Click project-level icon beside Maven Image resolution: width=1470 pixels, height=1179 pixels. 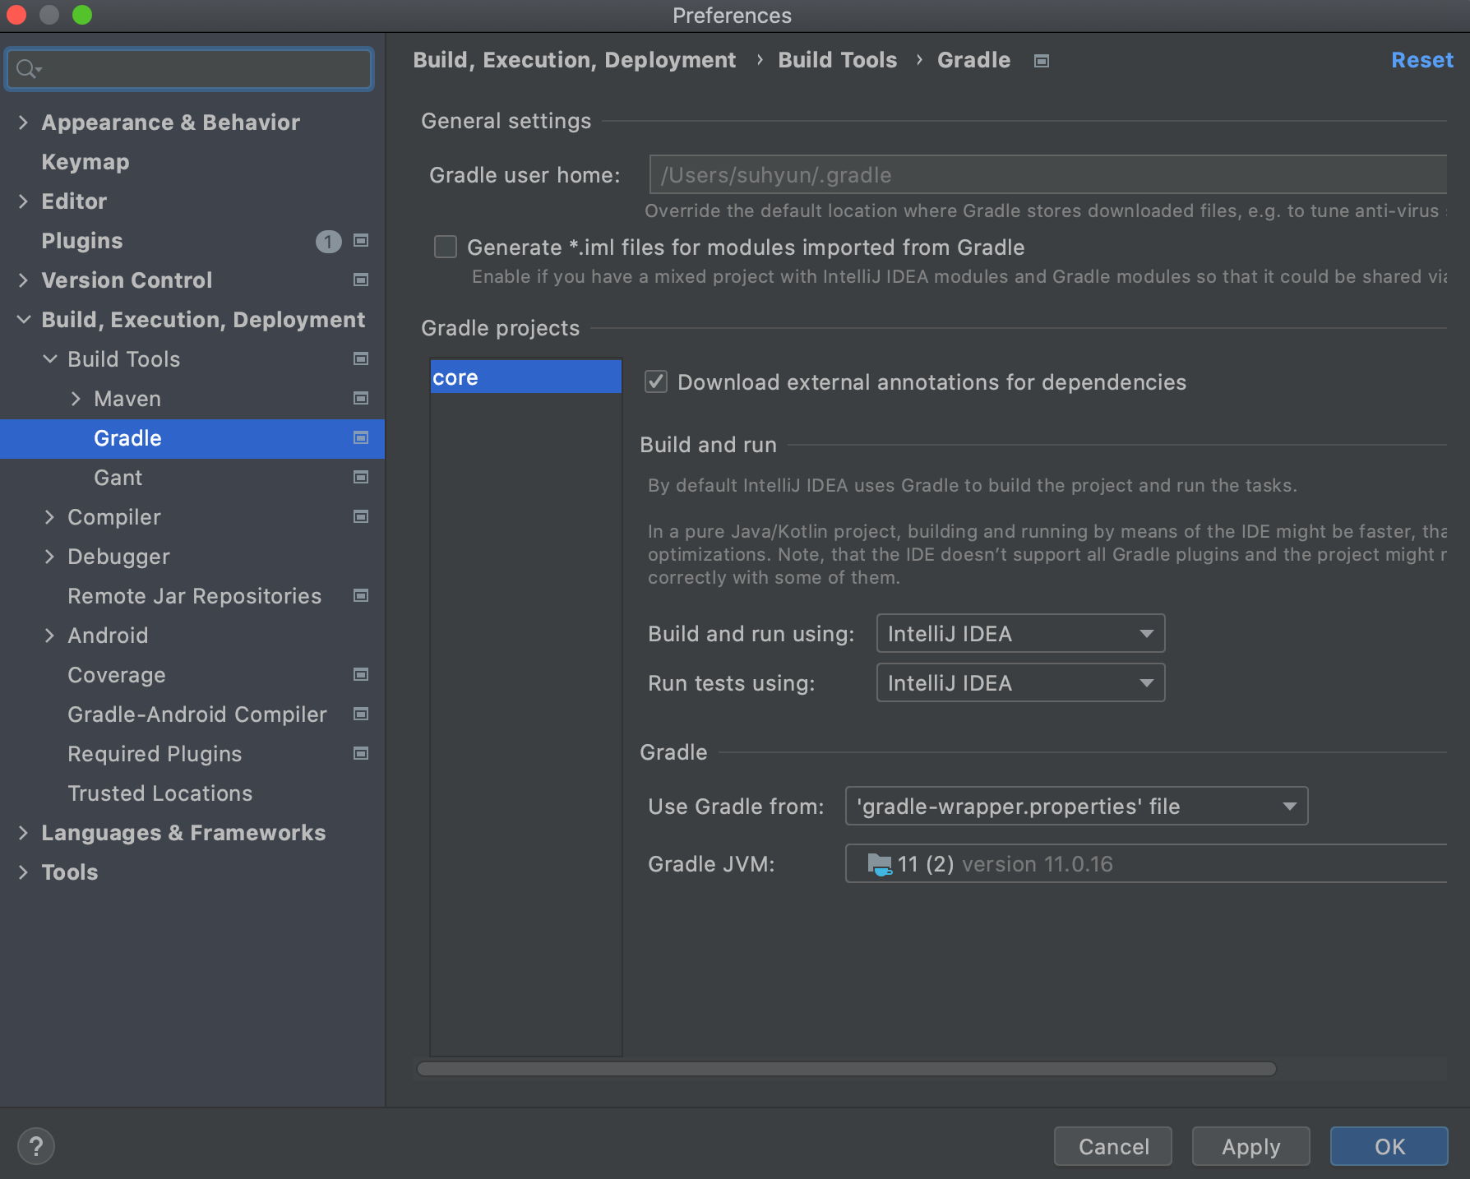tap(360, 399)
